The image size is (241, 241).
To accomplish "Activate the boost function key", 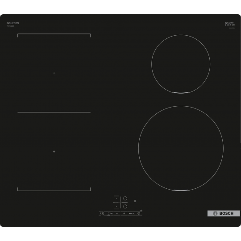I will point(131,213).
